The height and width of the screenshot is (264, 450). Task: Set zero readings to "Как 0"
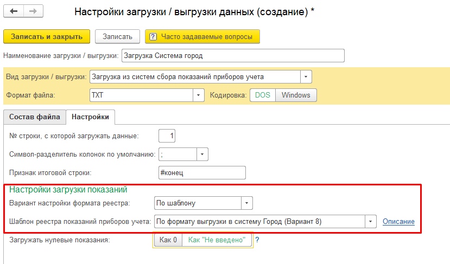point(168,240)
